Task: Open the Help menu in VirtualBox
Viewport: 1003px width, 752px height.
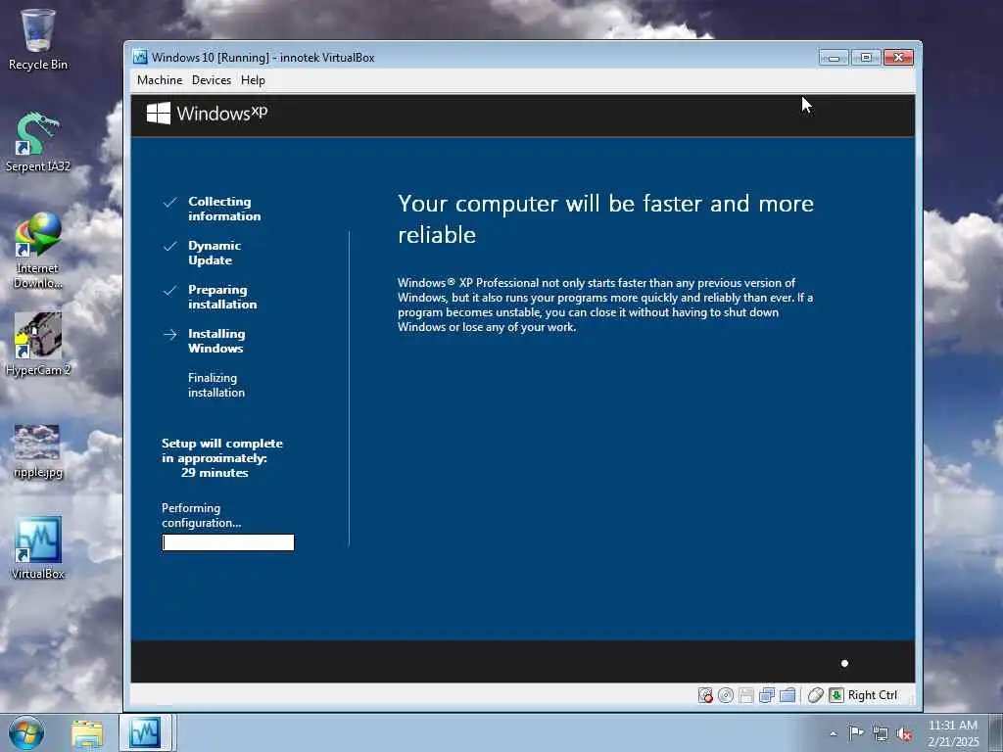Action: pyautogui.click(x=253, y=80)
